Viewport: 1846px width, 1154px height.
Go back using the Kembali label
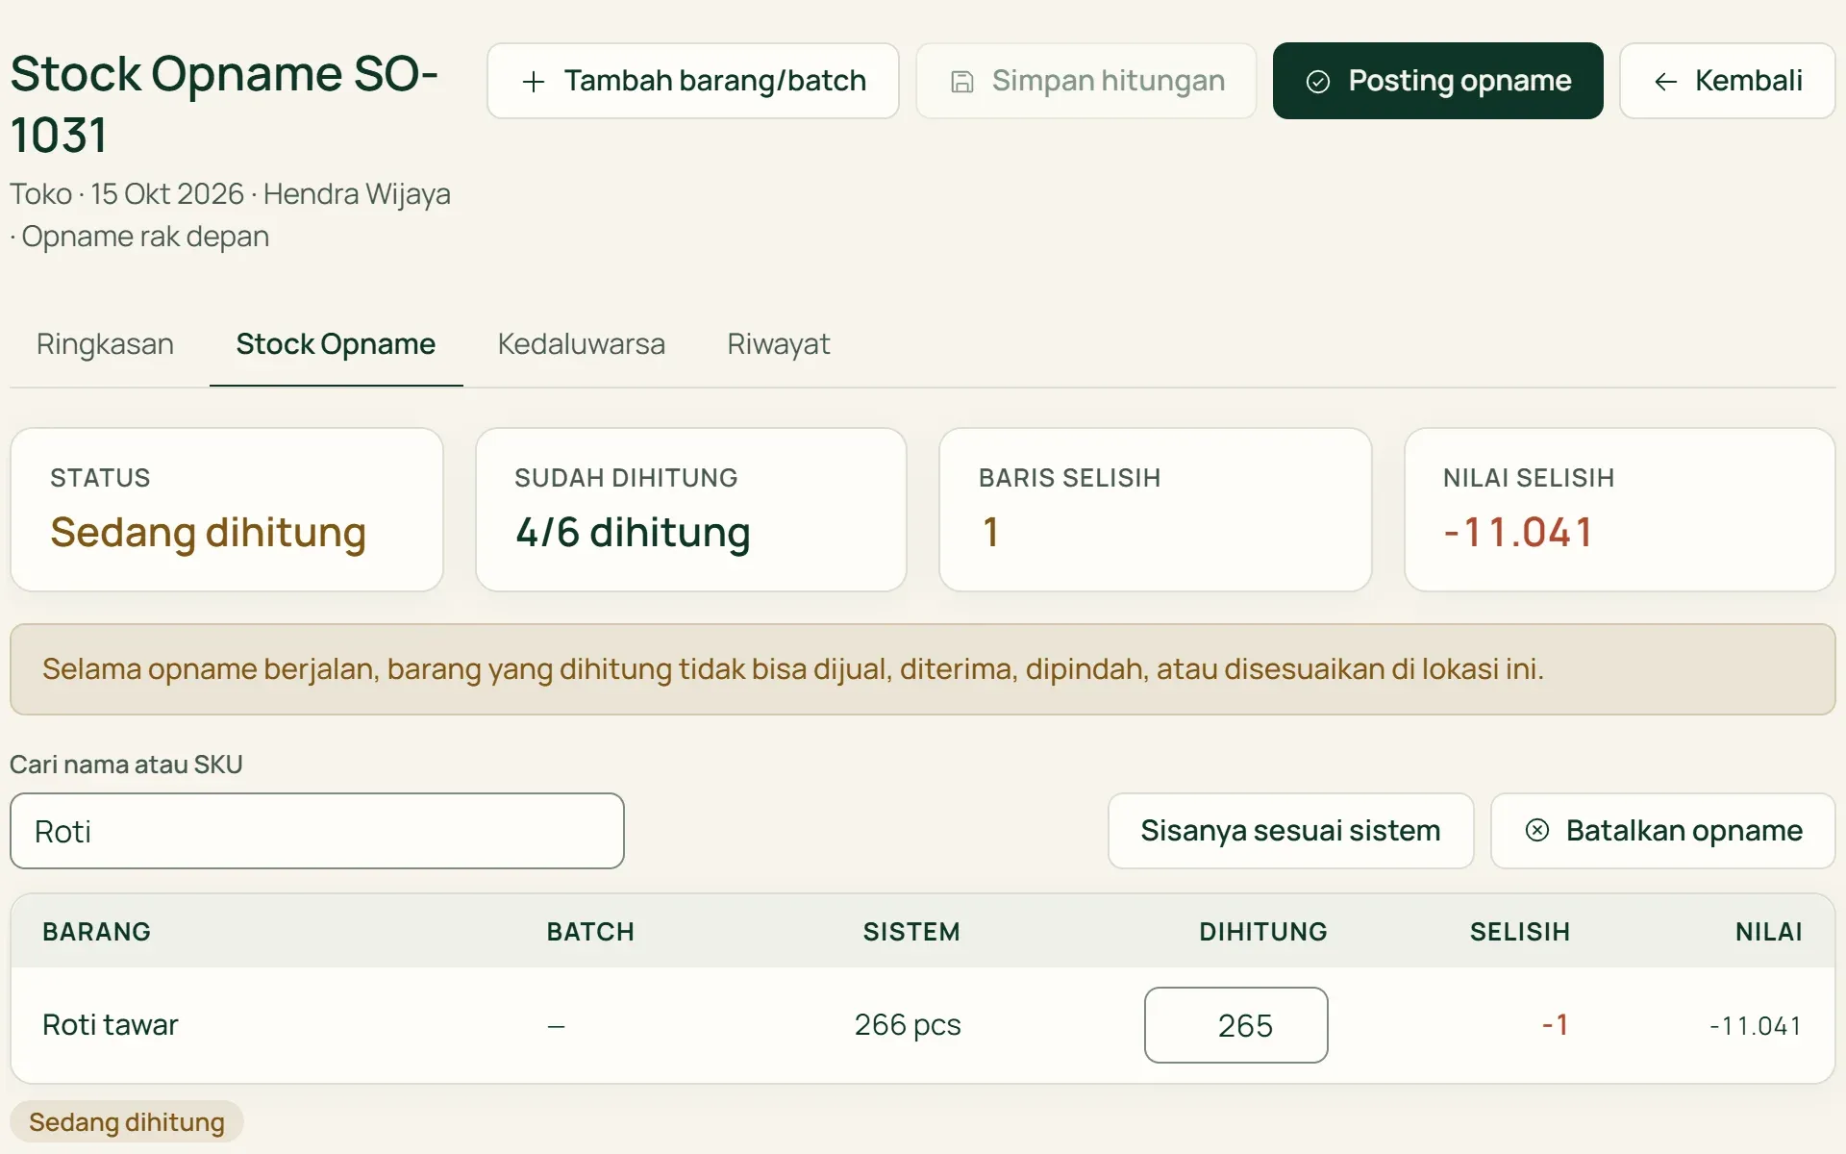click(x=1748, y=81)
